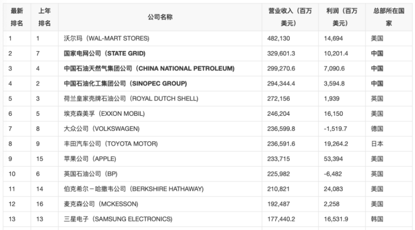Select the ROYAL DUTCH SHELL company name
Image resolution: width=415 pixels, height=230 pixels.
click(131, 99)
